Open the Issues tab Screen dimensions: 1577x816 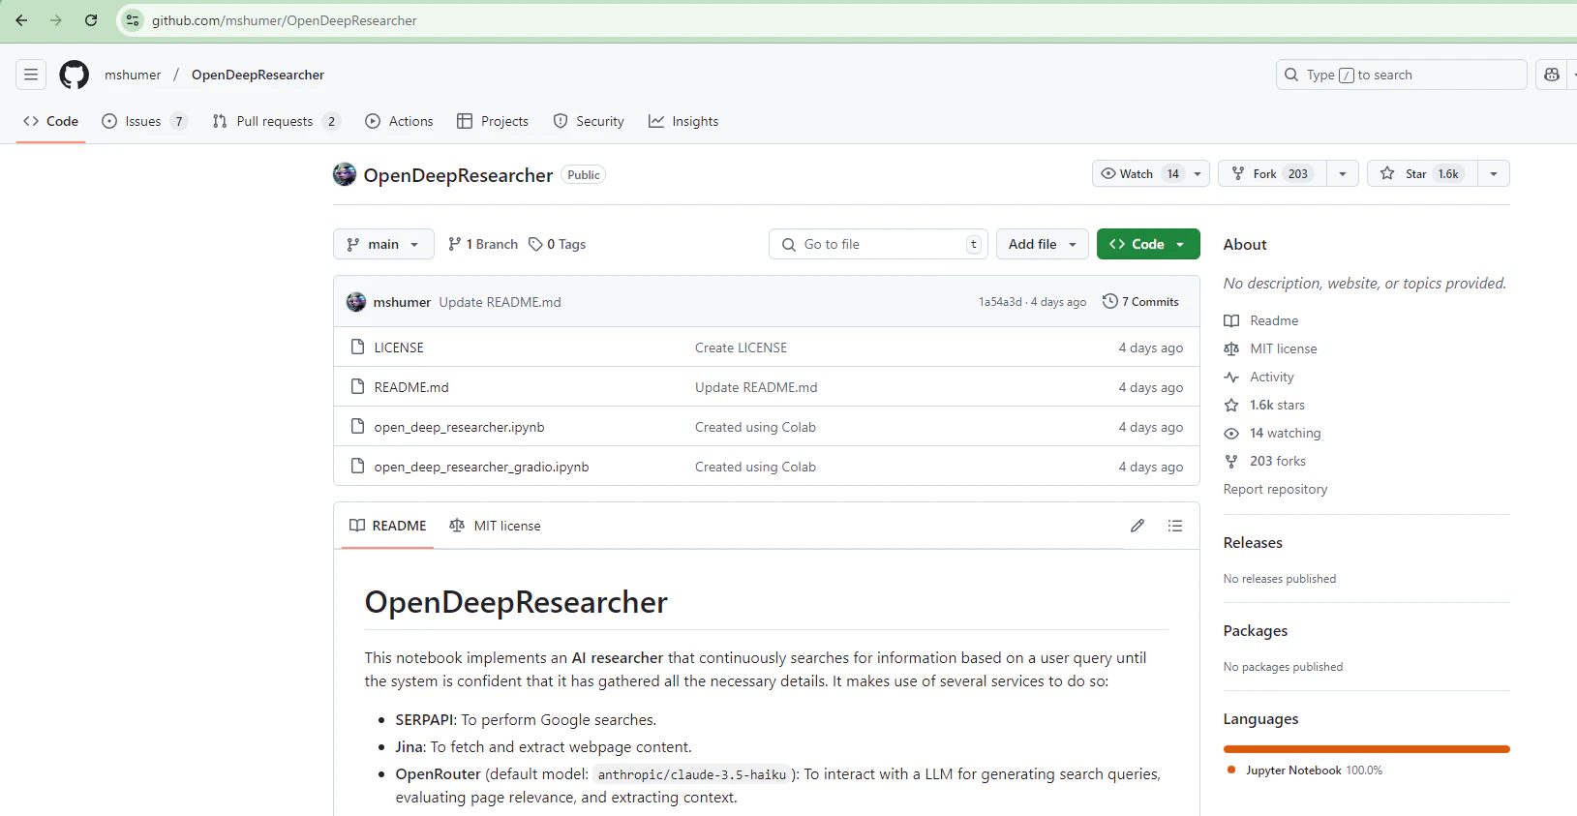point(144,121)
